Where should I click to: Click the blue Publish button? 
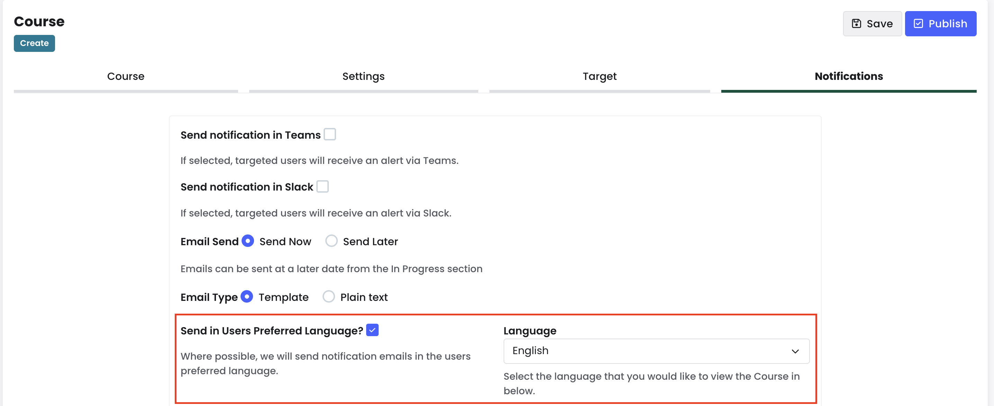click(940, 24)
